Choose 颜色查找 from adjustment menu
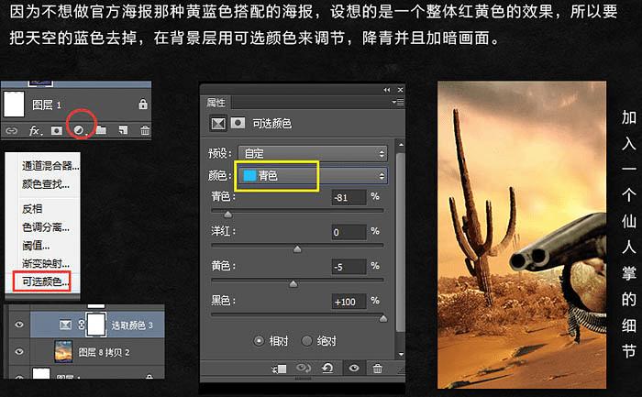642x397 pixels. (46, 184)
